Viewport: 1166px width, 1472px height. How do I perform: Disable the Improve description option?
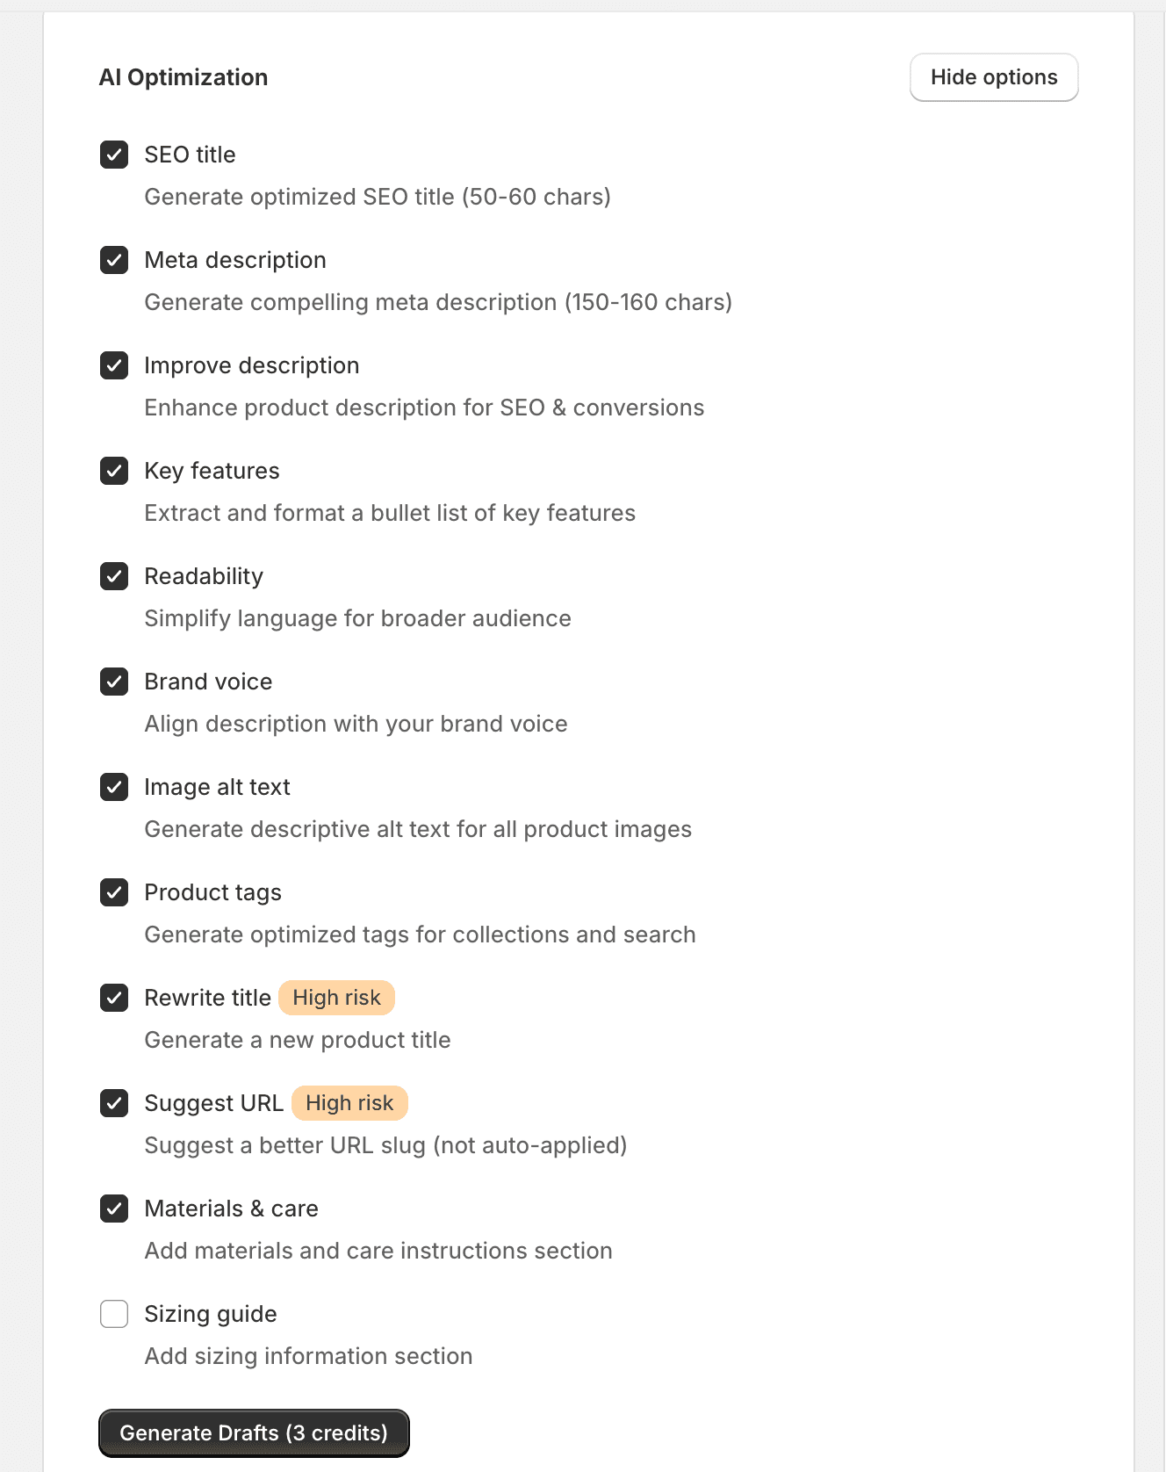coord(114,365)
